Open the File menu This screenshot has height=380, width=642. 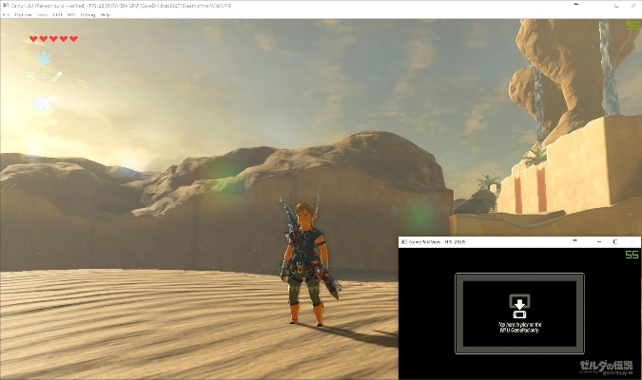[7, 15]
